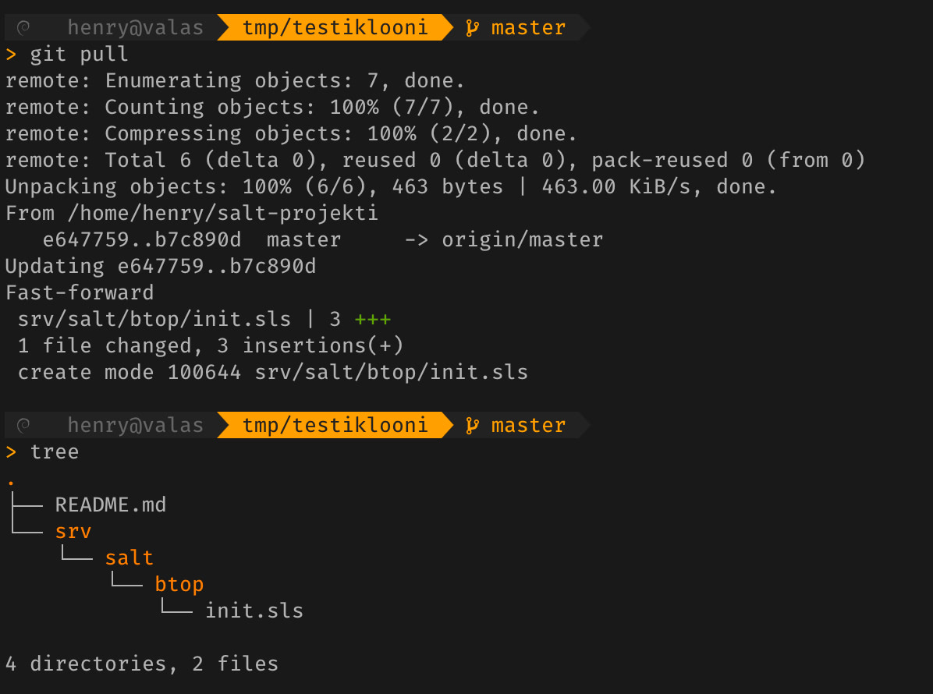Click the git branch icon in the first prompt
Screen dimensions: 933x694
(472, 28)
